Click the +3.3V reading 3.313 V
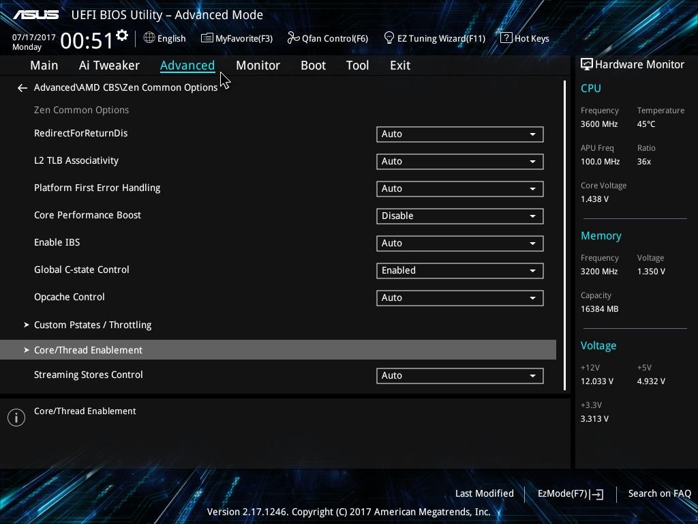This screenshot has width=698, height=524. click(x=594, y=418)
